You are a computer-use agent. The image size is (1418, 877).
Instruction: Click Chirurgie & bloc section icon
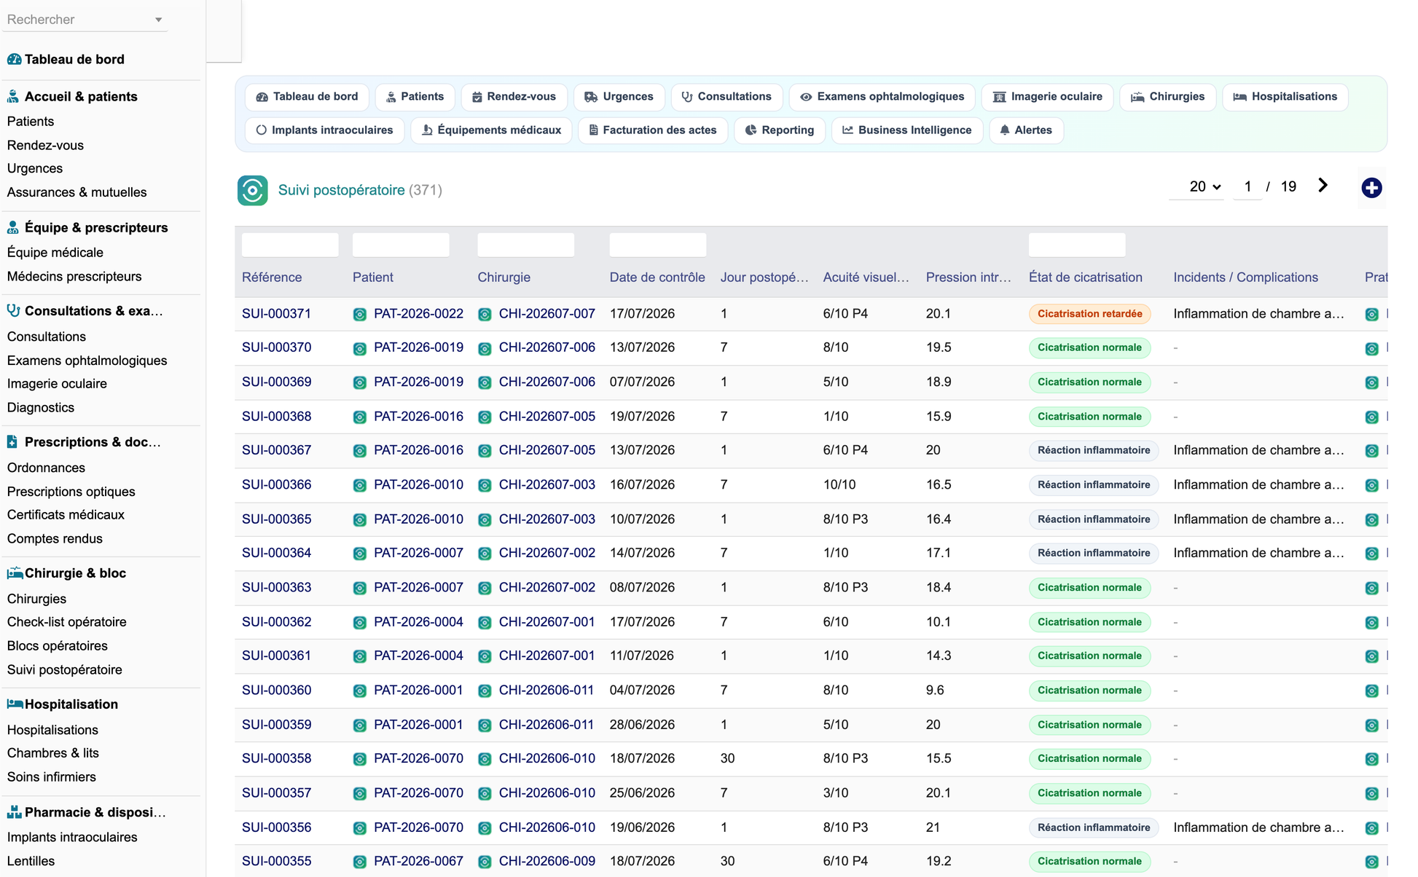[x=15, y=573]
